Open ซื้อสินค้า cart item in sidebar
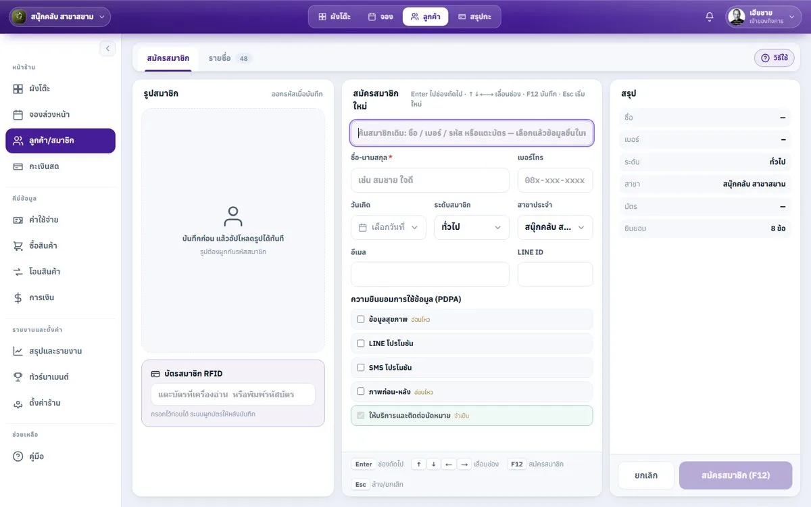The image size is (811, 507). pyautogui.click(x=60, y=245)
